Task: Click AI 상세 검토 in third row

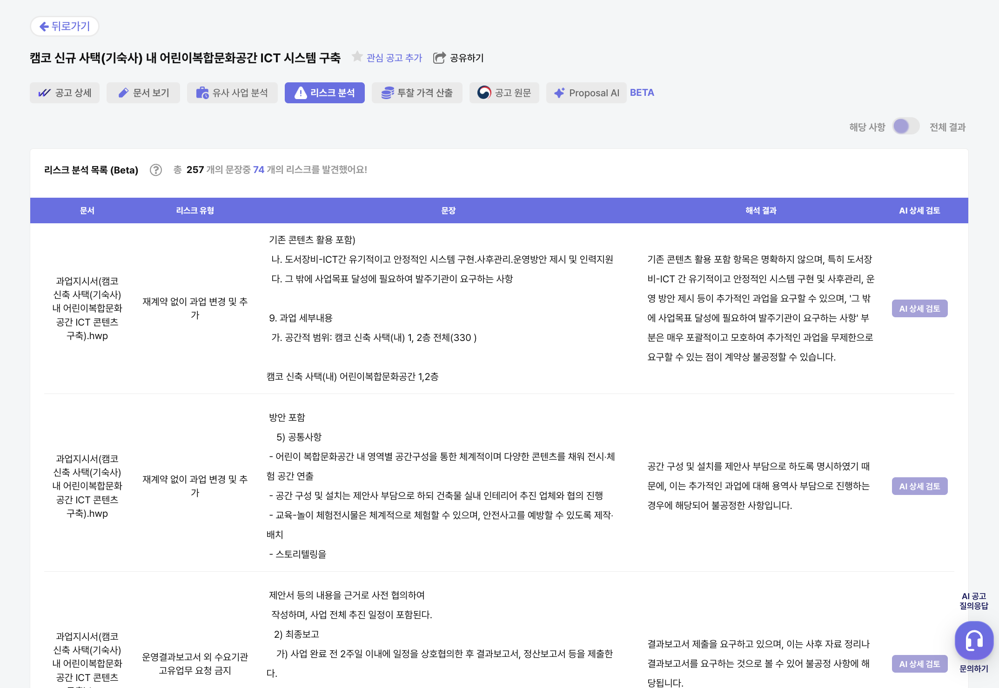Action: pyautogui.click(x=919, y=664)
